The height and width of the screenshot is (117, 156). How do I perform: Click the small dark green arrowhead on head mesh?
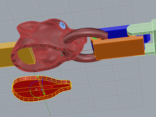coord(62,56)
